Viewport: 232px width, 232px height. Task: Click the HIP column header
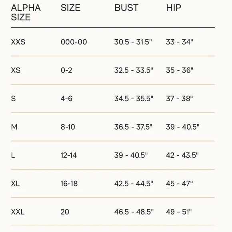pos(174,8)
